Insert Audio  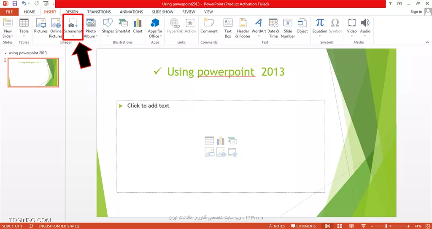pos(365,28)
